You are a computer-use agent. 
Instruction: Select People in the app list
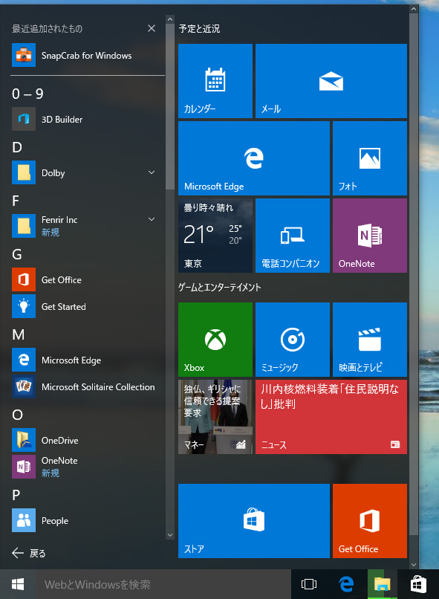pyautogui.click(x=88, y=520)
